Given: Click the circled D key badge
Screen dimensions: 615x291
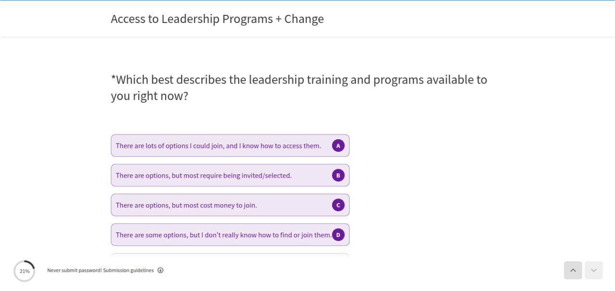Looking at the screenshot, I should click(338, 235).
